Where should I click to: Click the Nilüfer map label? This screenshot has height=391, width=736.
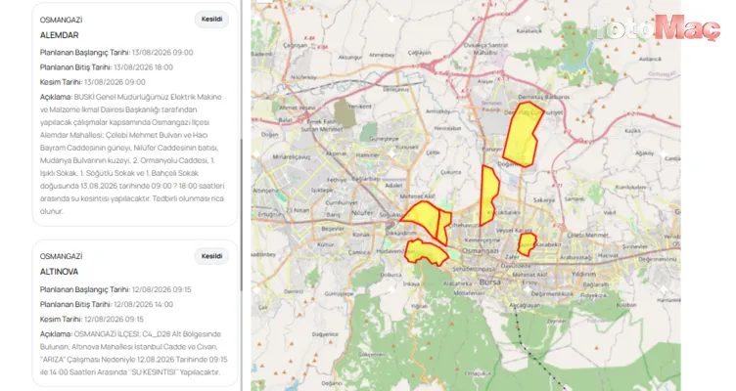[x=362, y=213]
